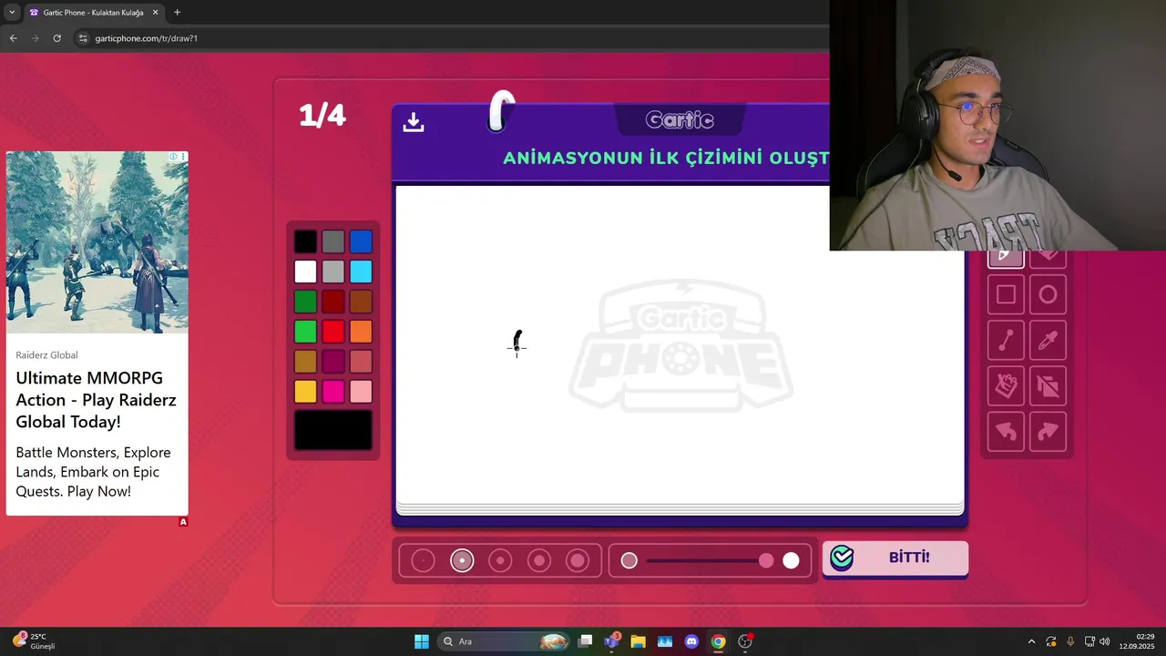1166x656 pixels.
Task: Switch to Chrome in the taskbar
Action: pyautogui.click(x=718, y=641)
